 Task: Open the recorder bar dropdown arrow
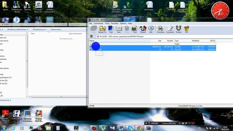179,123
